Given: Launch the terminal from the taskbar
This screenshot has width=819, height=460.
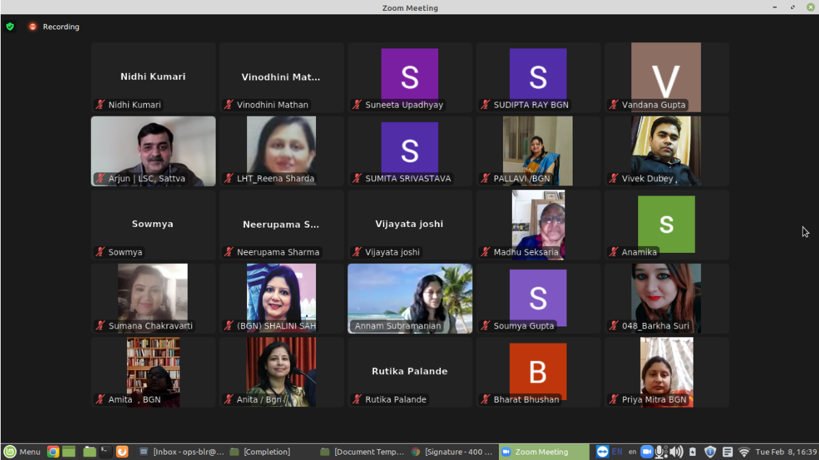Looking at the screenshot, I should pyautogui.click(x=105, y=451).
